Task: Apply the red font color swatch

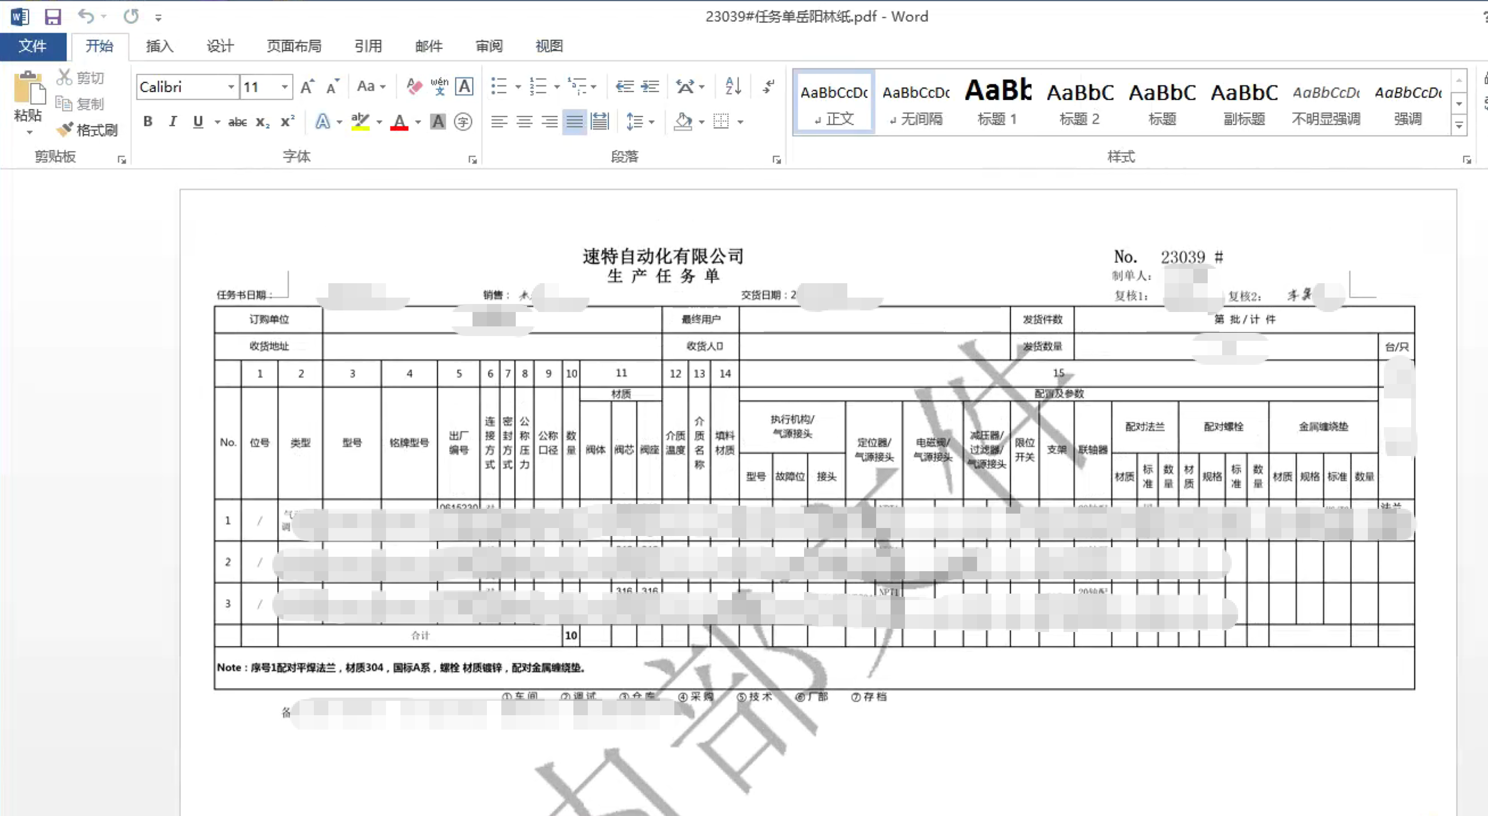Action: [399, 122]
